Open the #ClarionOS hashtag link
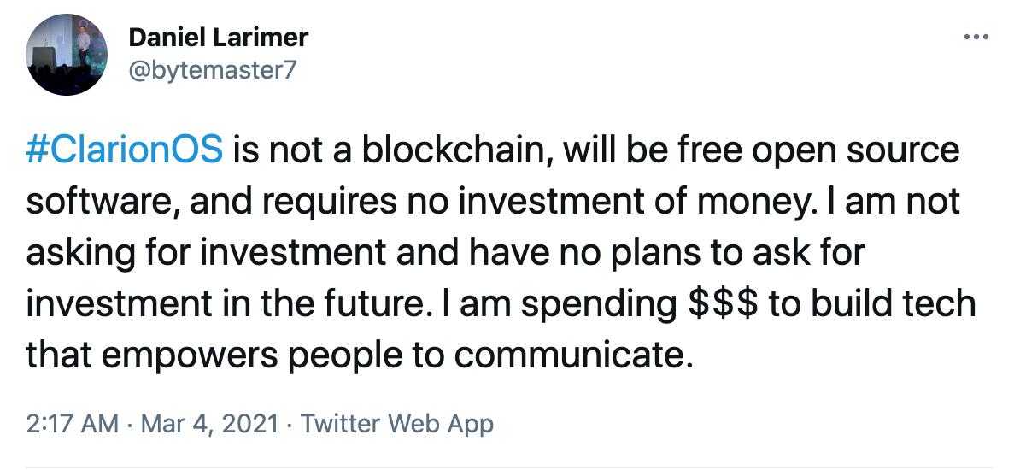1020x470 pixels. tap(125, 150)
